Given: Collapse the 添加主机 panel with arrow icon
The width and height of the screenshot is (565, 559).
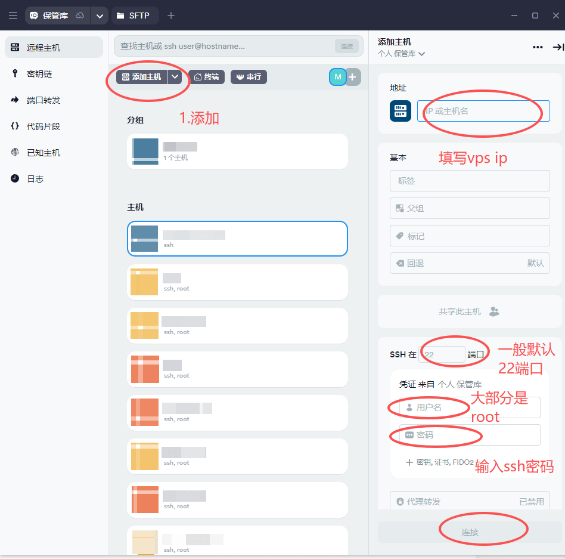Looking at the screenshot, I should tap(558, 47).
